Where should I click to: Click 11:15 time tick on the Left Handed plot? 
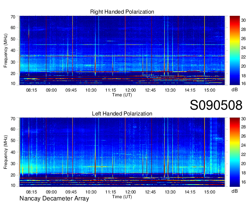pyautogui.click(x=111, y=192)
